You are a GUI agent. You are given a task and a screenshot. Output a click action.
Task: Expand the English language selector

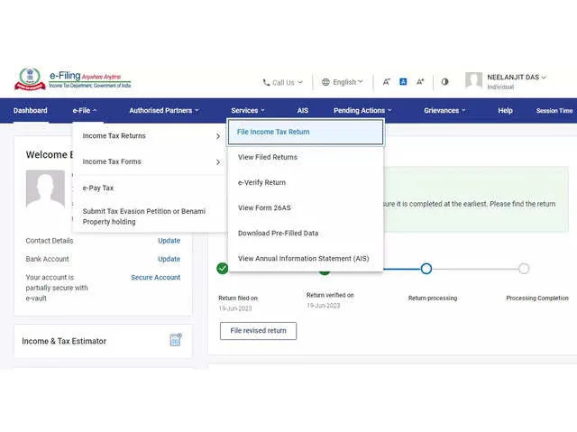[342, 82]
